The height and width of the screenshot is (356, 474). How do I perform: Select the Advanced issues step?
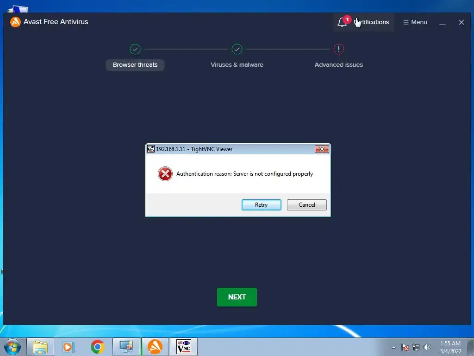(x=338, y=65)
